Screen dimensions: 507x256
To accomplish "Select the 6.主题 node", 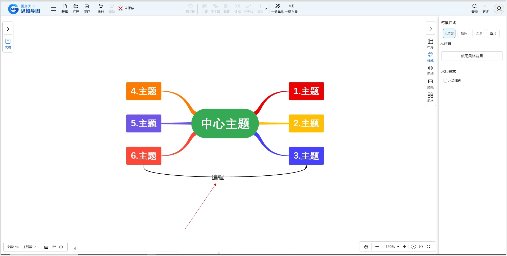I will [144, 156].
